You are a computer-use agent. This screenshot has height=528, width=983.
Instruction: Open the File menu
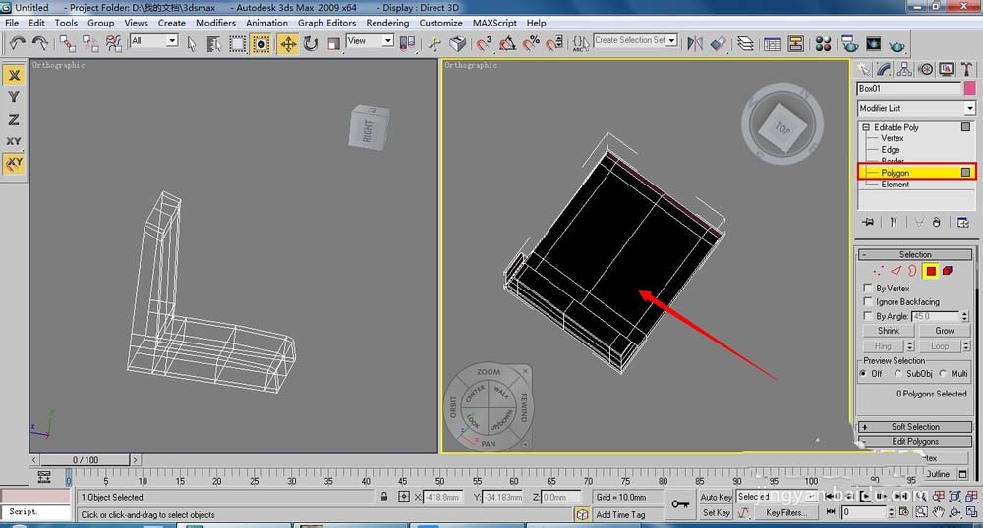tap(12, 23)
